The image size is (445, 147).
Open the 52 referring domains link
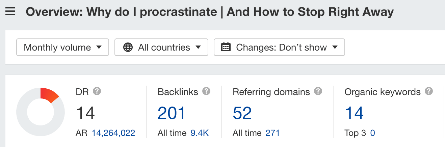coord(242,113)
